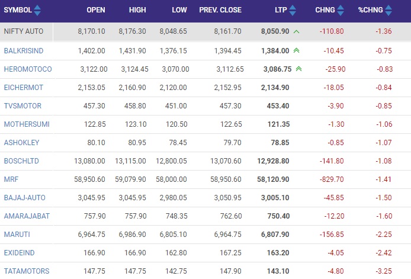The image size is (411, 279).
Task: Click MRF high value 59,079.90
Action: coord(130,179)
